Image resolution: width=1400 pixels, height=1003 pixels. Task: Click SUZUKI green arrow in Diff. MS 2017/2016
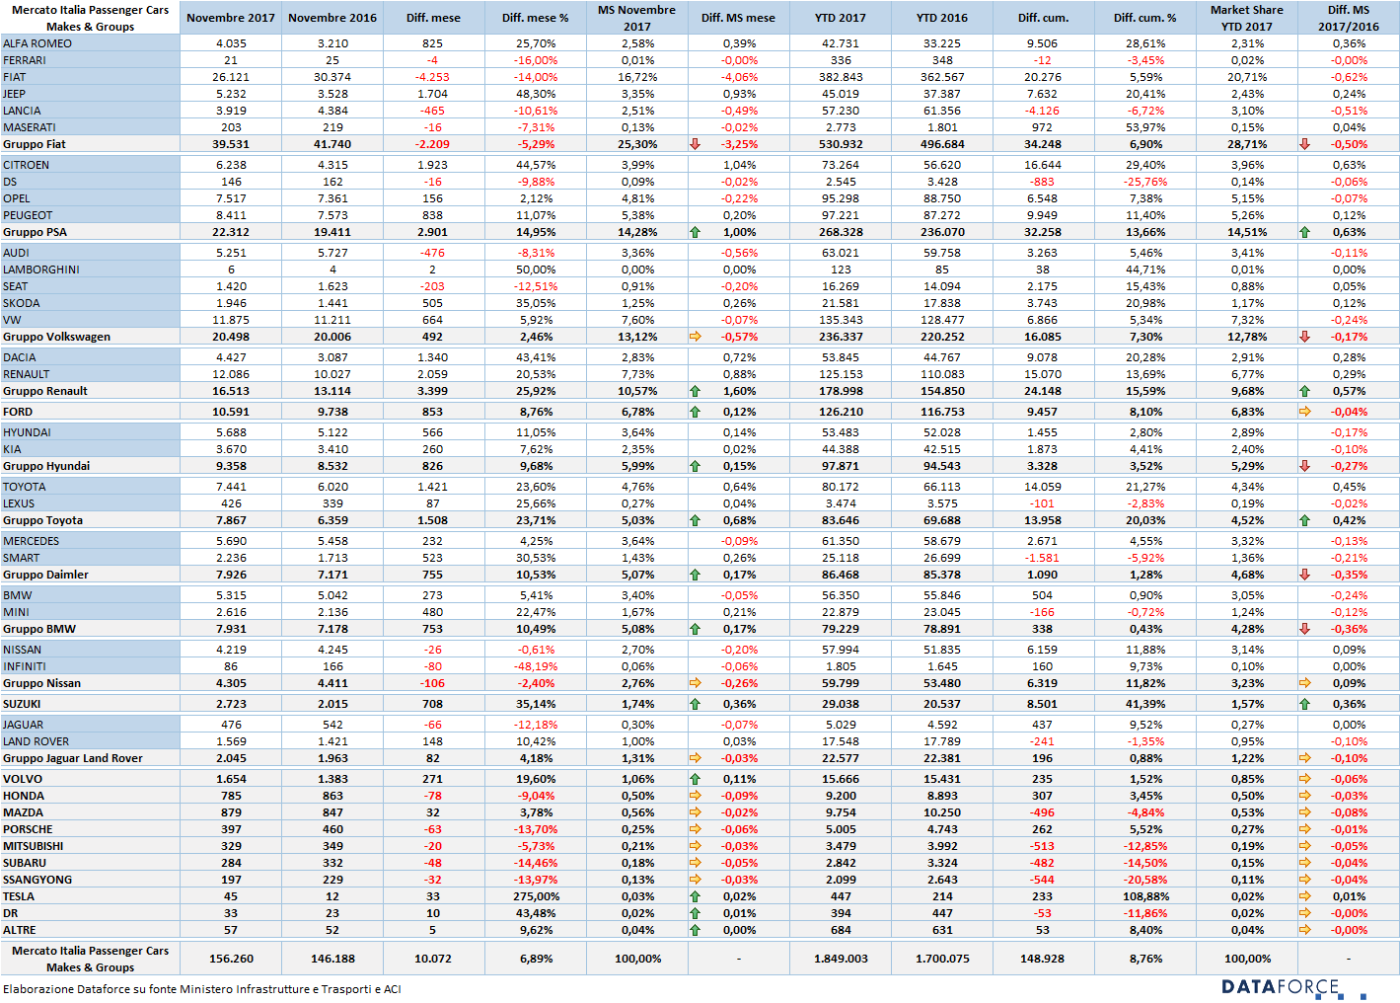[1304, 704]
